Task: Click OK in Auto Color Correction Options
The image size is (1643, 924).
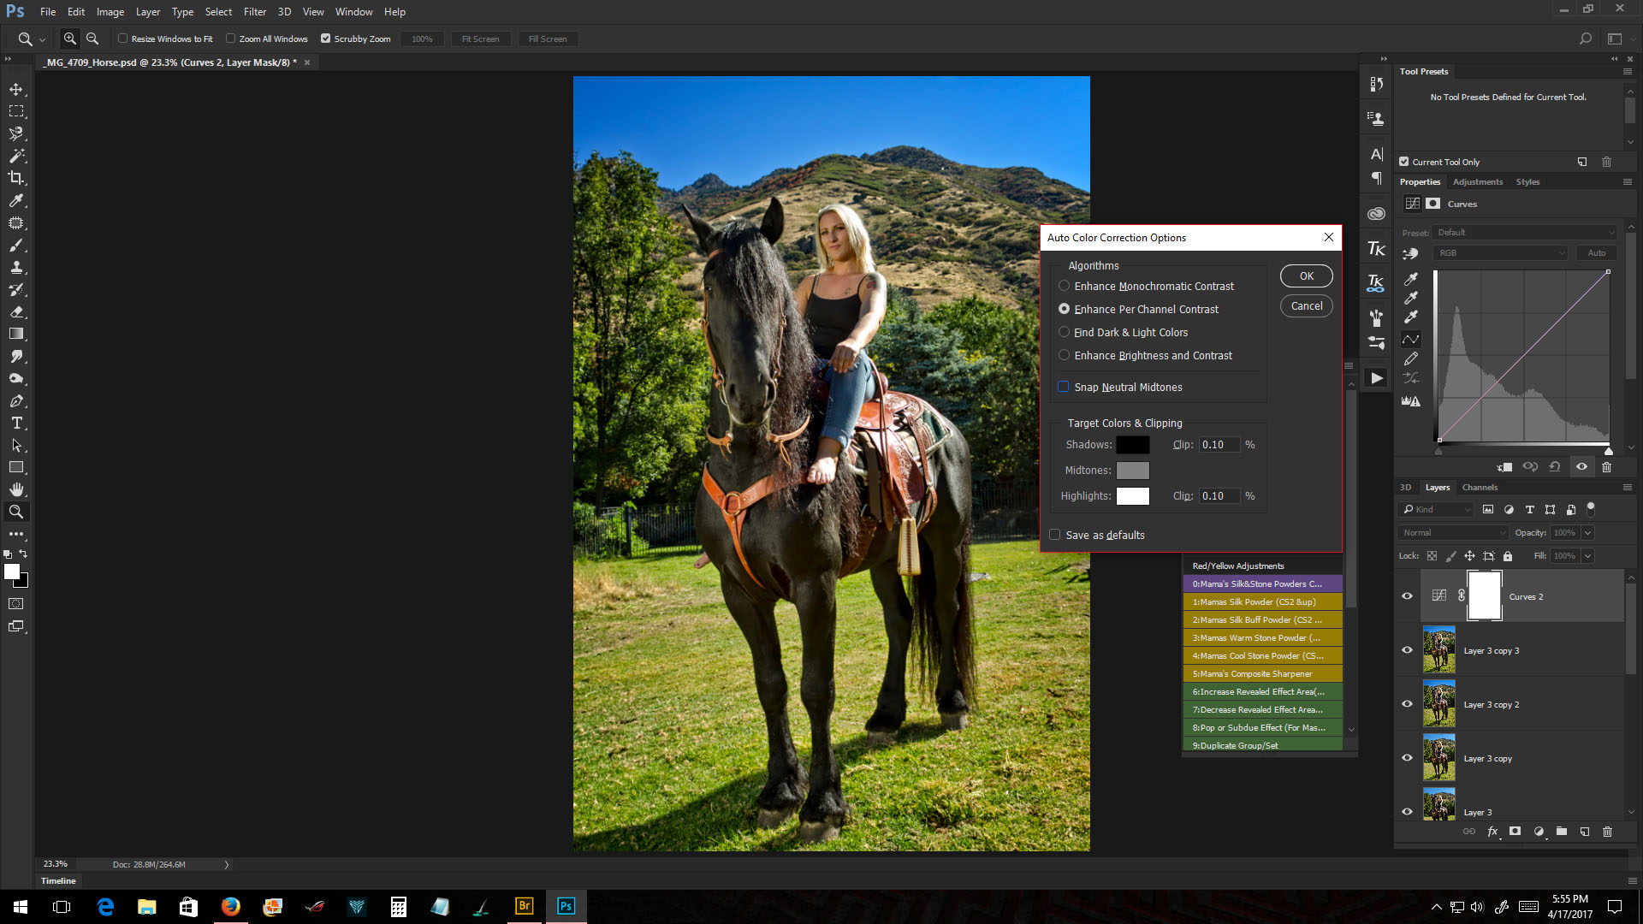Action: pyautogui.click(x=1306, y=275)
